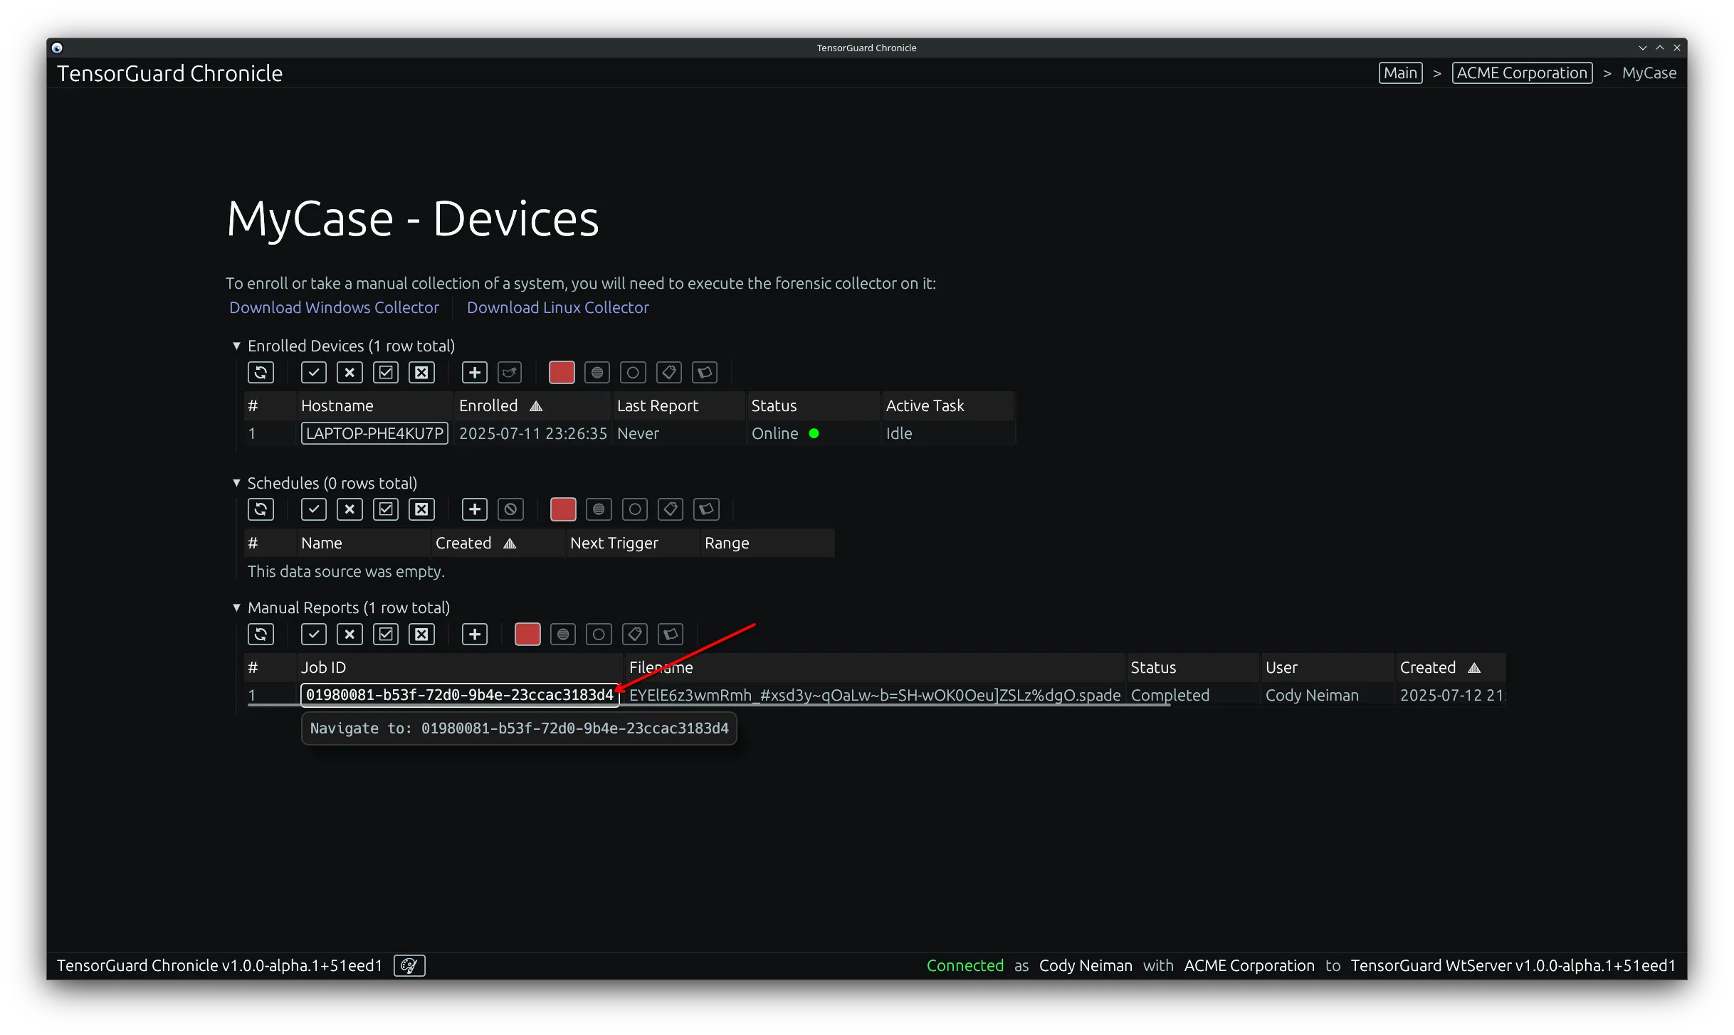Collapse the Manual Reports section
This screenshot has width=1734, height=1035.
[236, 607]
